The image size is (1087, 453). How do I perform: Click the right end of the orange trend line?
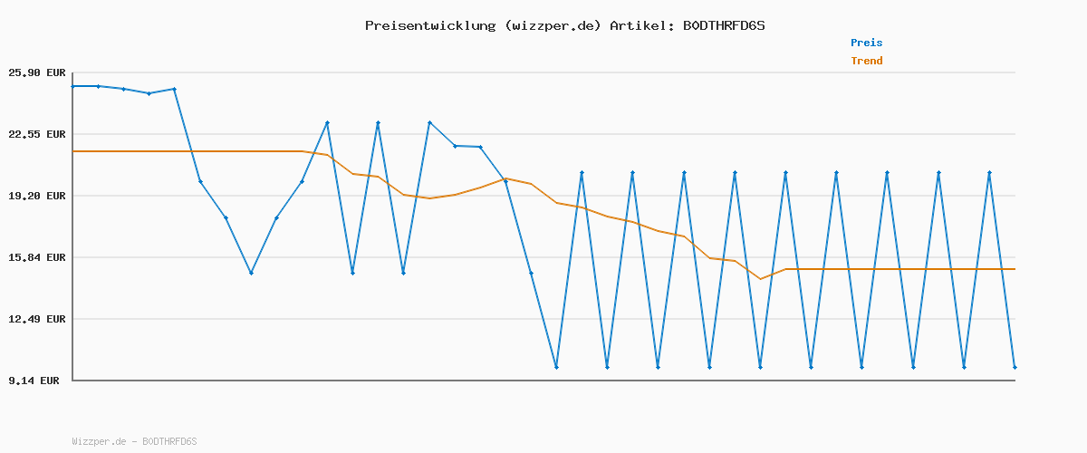pos(1015,269)
